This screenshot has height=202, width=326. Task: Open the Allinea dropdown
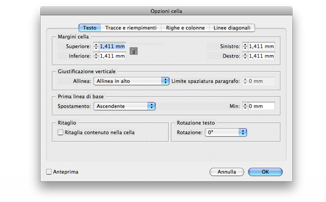point(131,81)
